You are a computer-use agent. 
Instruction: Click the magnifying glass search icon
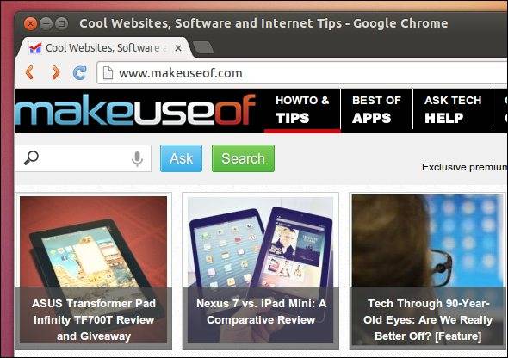pyautogui.click(x=31, y=158)
